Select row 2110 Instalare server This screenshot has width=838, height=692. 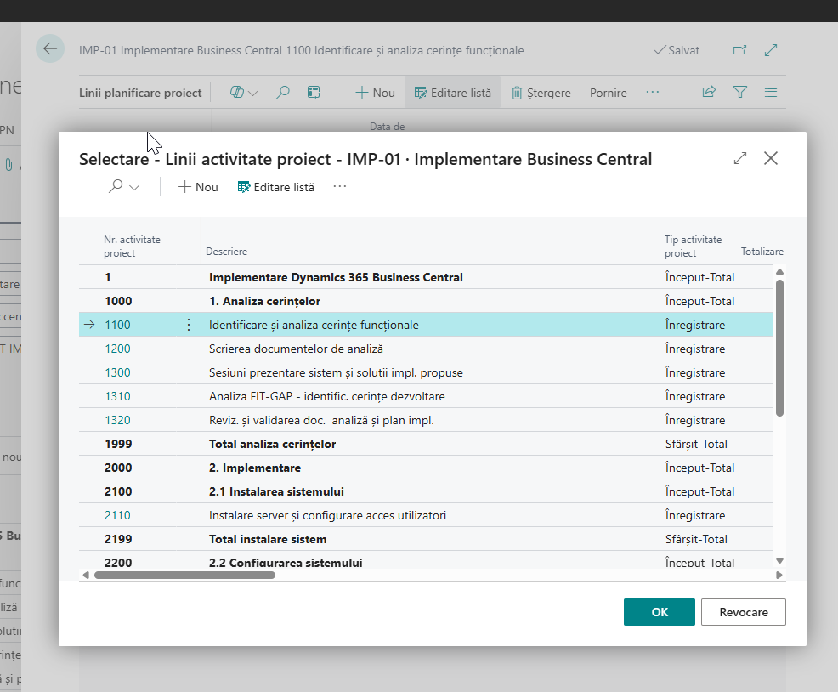(x=327, y=515)
